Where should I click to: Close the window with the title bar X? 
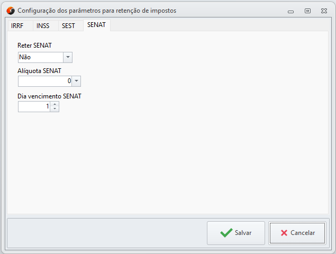324,10
